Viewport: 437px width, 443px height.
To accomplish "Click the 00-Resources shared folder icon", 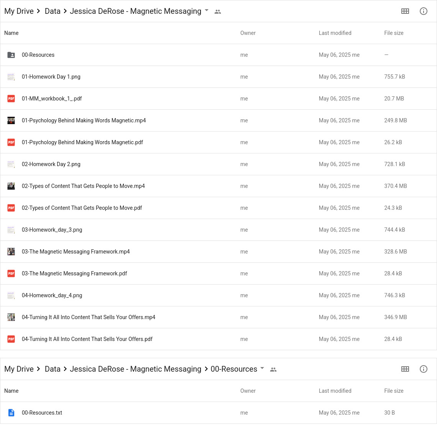I will click(x=11, y=55).
